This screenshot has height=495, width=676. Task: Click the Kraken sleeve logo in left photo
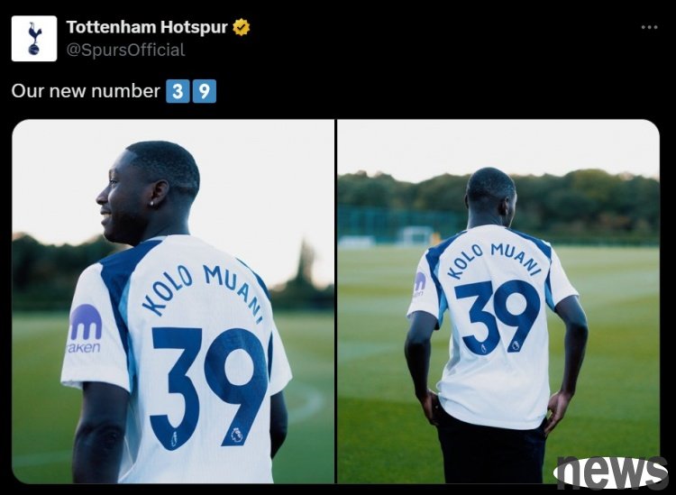(85, 329)
